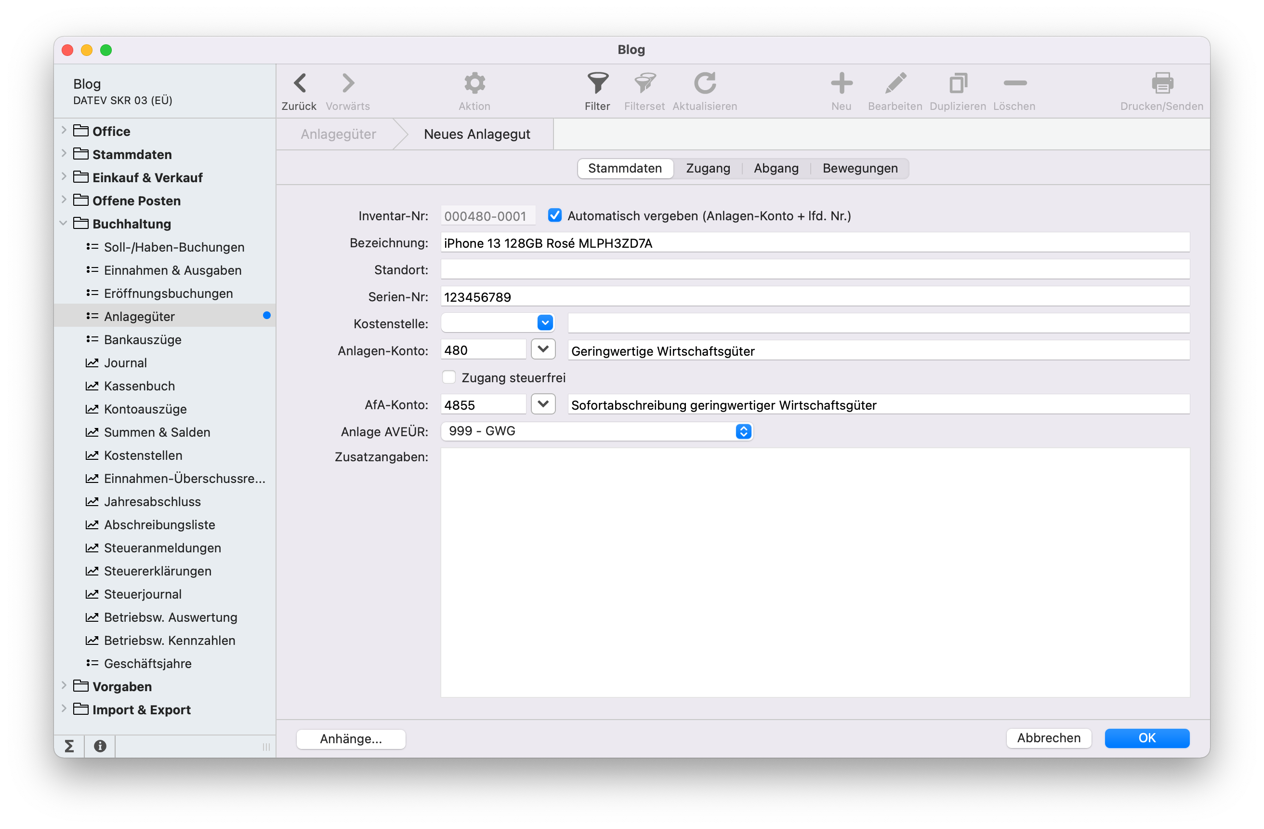Click the info icon in sidebar footer
Viewport: 1264px width, 829px height.
coord(100,746)
